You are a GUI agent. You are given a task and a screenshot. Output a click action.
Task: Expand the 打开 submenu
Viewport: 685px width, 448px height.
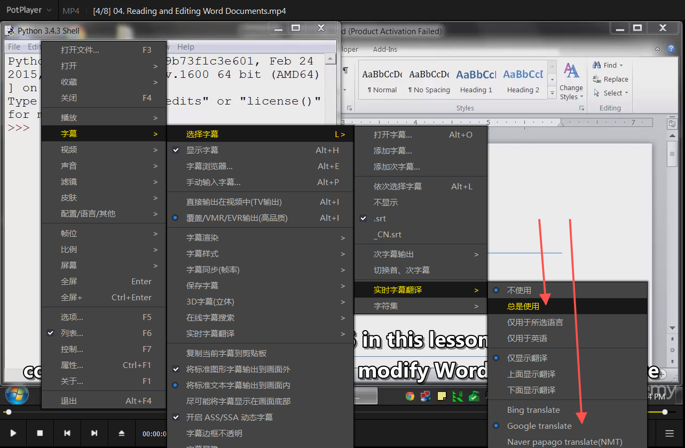point(104,66)
